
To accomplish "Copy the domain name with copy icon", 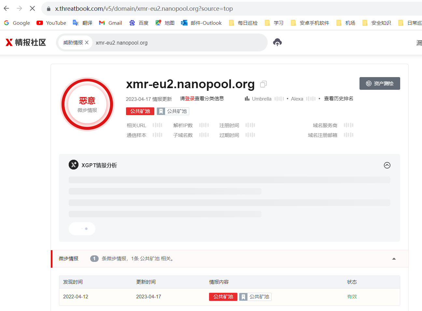I will 263,84.
